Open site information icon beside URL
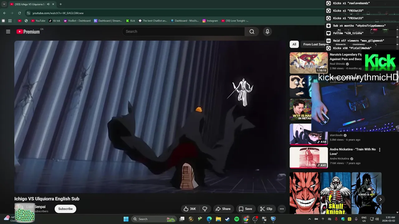The image size is (399, 224). 28,13
